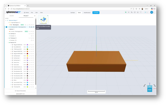This screenshot has height=105, width=166.
Task: Delete the Spherene Part 1 Rectangular box layer
Action: tap(34, 27)
